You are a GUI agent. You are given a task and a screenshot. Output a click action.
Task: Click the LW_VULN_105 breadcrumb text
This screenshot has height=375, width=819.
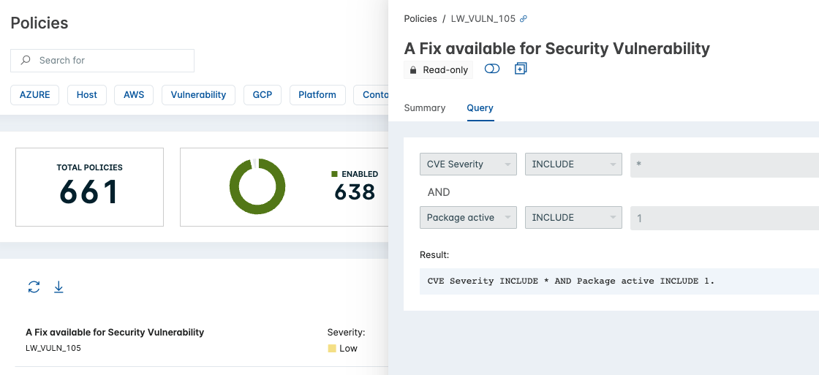(483, 19)
